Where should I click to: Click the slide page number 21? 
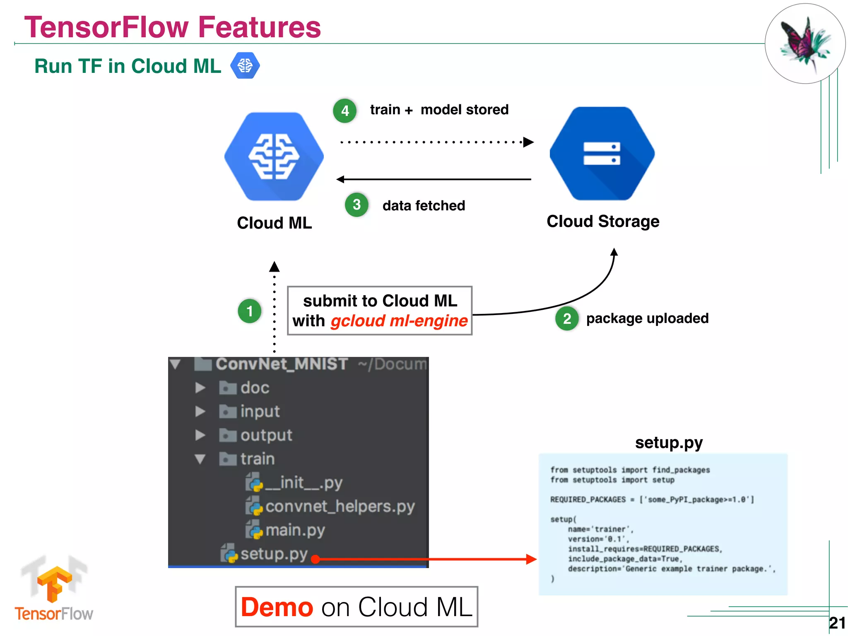tap(837, 623)
